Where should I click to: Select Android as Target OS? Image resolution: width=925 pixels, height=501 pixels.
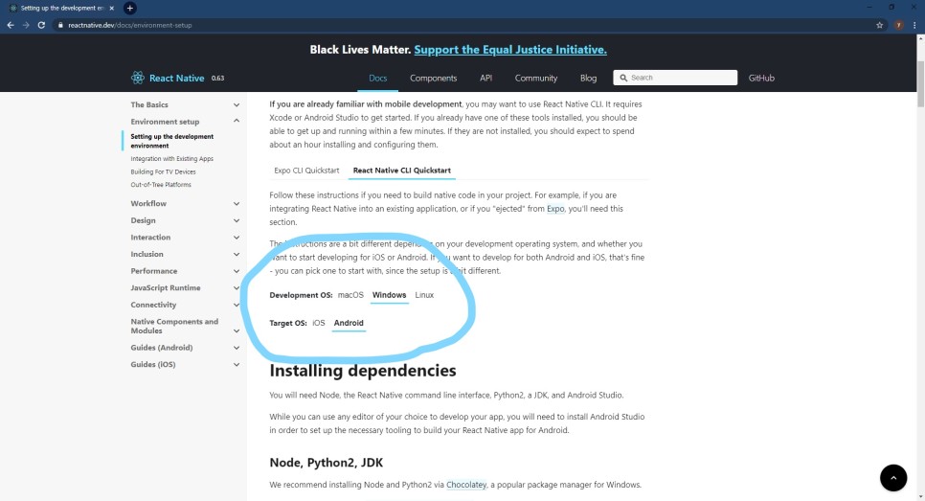tap(349, 323)
